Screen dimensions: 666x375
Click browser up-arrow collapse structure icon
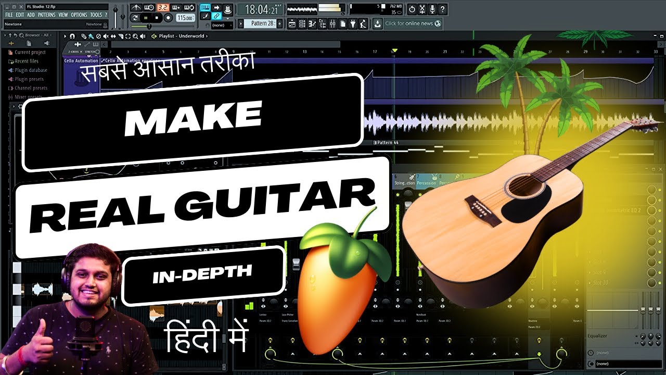[x=10, y=35]
